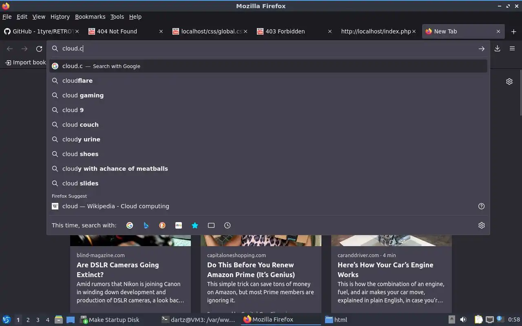The height and width of the screenshot is (326, 522).
Task: Select the 'cloud slides' suggestion
Action: click(x=268, y=183)
